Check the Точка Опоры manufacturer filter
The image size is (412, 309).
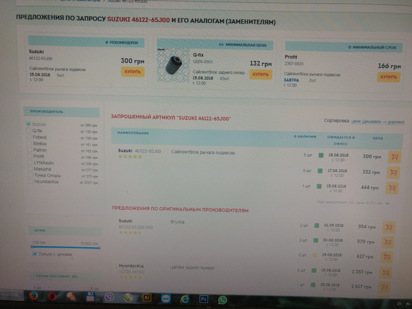30,175
